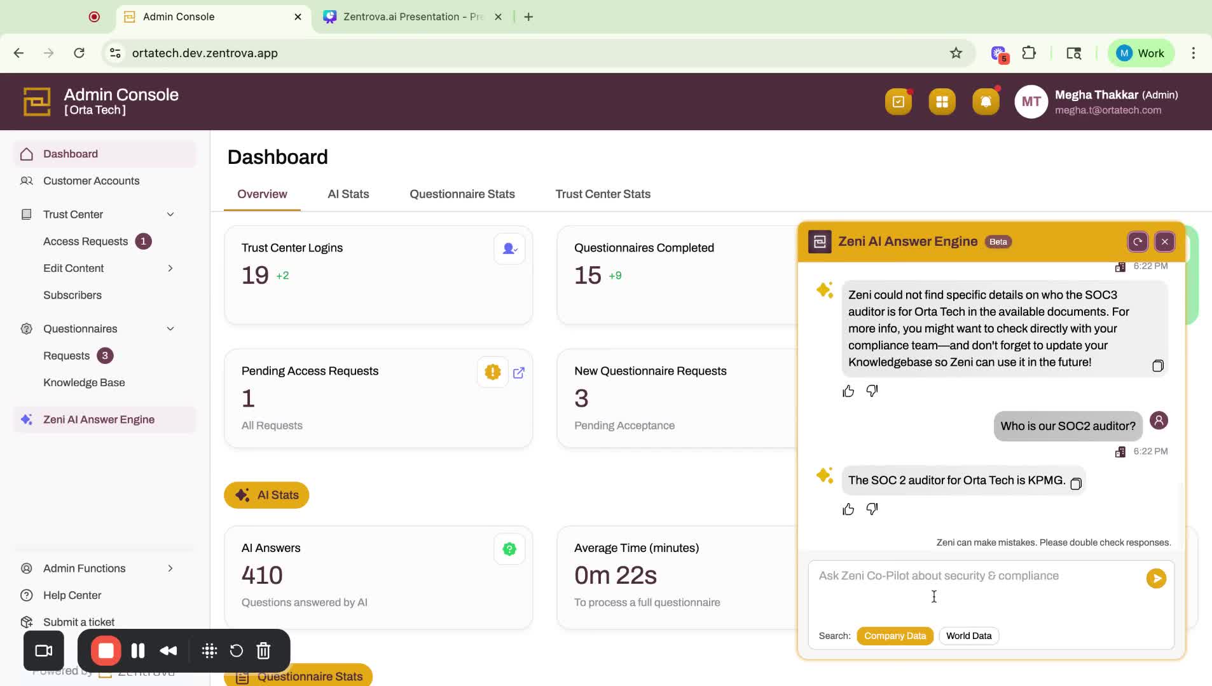Click the Zentrova logo in Admin Console header

coord(37,102)
